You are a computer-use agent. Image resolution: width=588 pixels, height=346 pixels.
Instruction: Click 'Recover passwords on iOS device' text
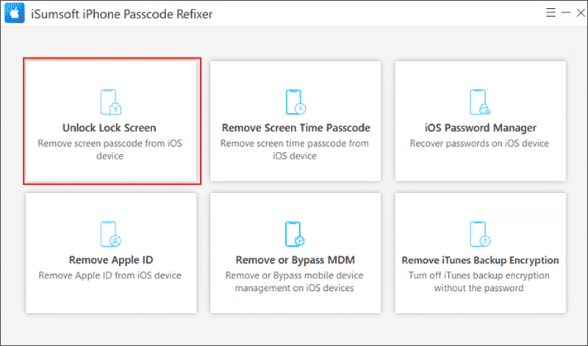click(x=479, y=143)
